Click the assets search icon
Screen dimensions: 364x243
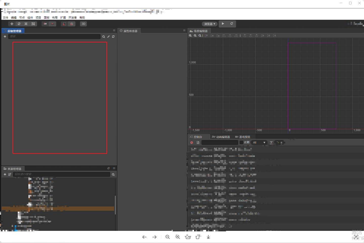[x=113, y=174]
